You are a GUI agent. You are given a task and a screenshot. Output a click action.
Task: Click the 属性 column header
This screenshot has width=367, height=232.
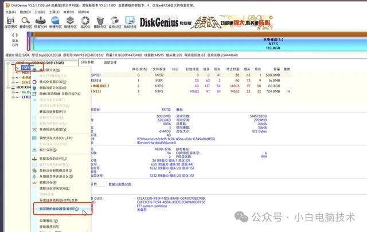click(x=287, y=69)
